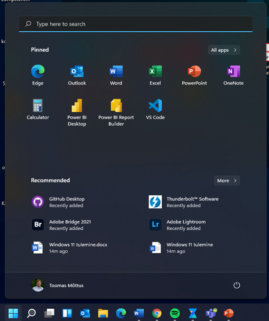Click the power button icon
The image size is (269, 321).
click(237, 285)
